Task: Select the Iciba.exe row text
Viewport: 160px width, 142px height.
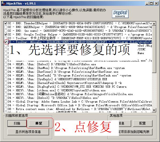Action: click(x=70, y=94)
